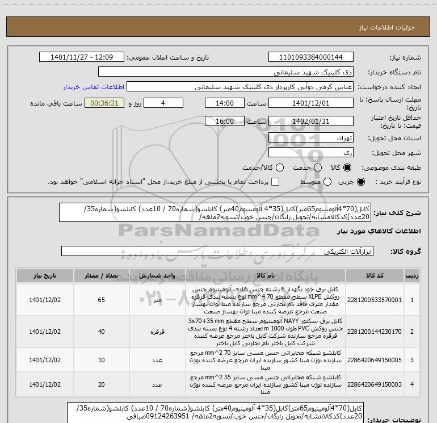
Task: Click the نام کالا column header
Action: point(266,276)
